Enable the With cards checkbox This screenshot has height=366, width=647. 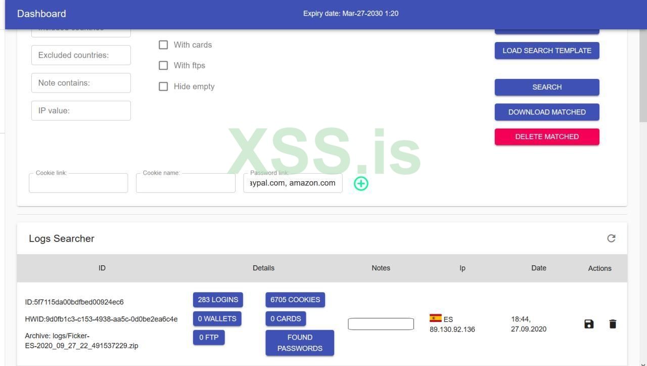(x=163, y=45)
